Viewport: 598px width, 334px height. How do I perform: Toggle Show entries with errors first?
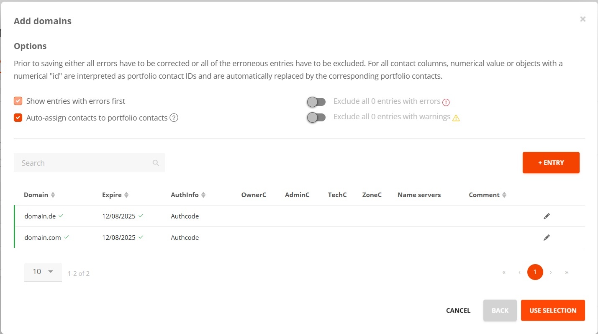[18, 101]
